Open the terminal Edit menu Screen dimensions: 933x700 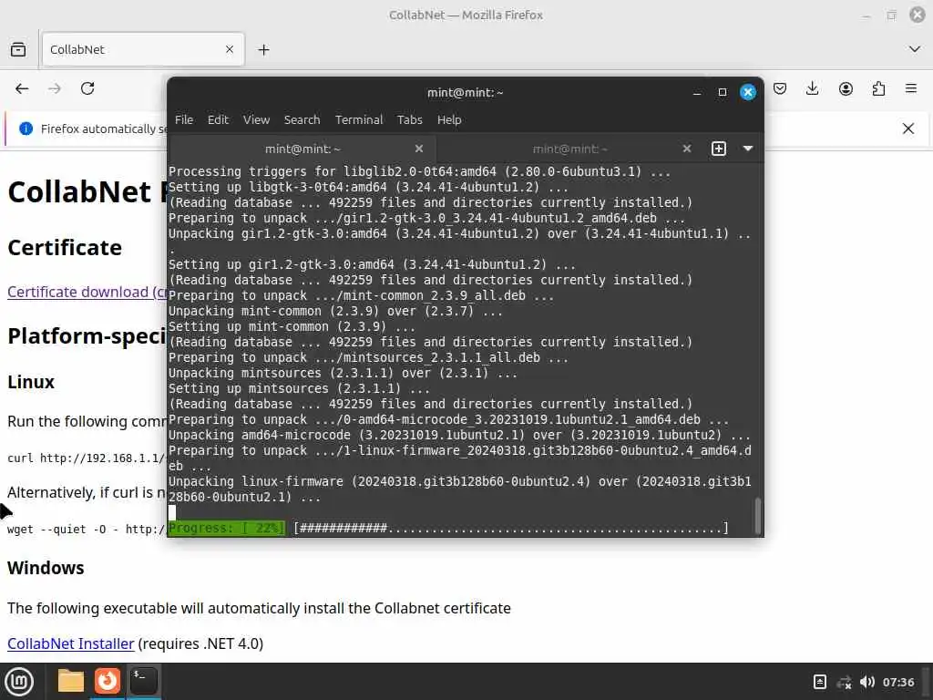[218, 119]
